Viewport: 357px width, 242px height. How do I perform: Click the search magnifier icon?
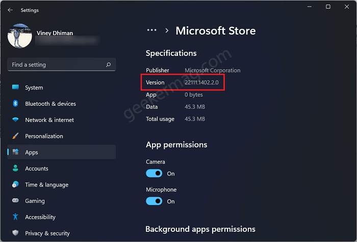pos(108,65)
